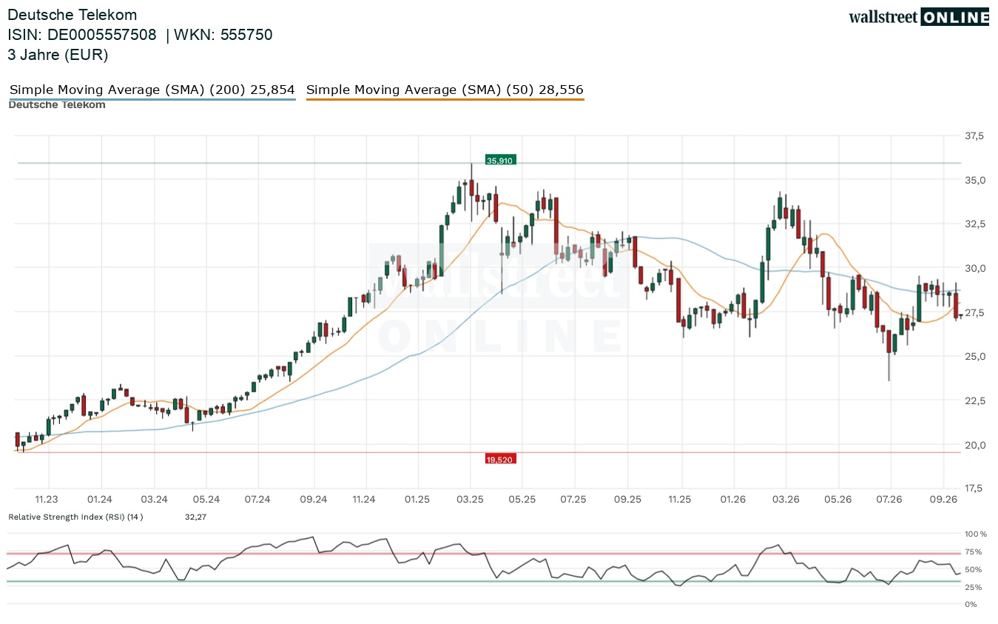Select the SMA (200) legend entry

[152, 90]
